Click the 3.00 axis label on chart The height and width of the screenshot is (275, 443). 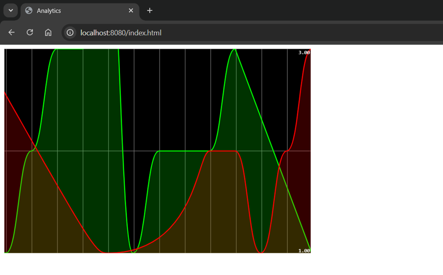click(304, 52)
